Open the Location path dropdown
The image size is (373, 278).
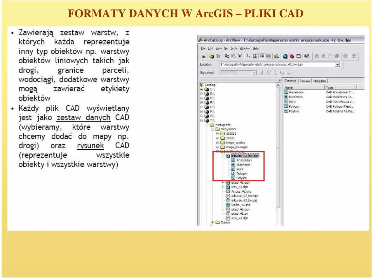tap(338, 64)
